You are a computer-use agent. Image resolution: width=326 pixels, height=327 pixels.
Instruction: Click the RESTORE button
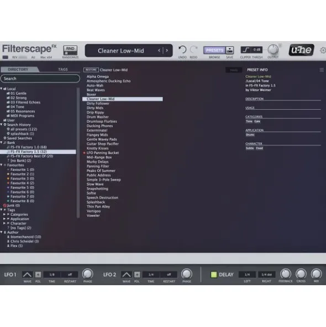91,70
